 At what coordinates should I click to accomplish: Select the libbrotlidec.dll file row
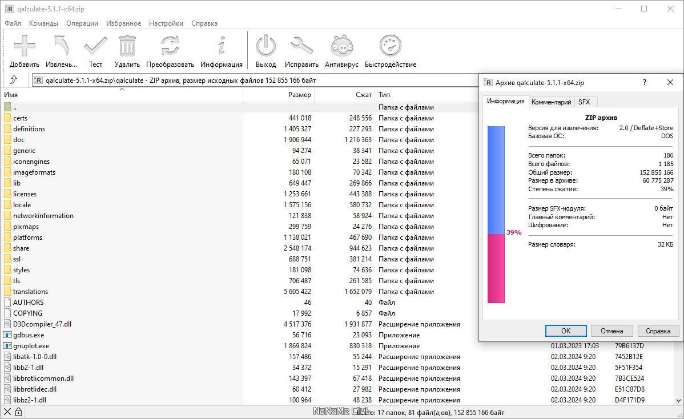click(337, 389)
